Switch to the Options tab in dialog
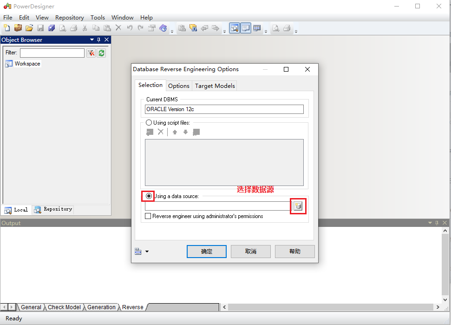451x325 pixels. pyautogui.click(x=179, y=86)
